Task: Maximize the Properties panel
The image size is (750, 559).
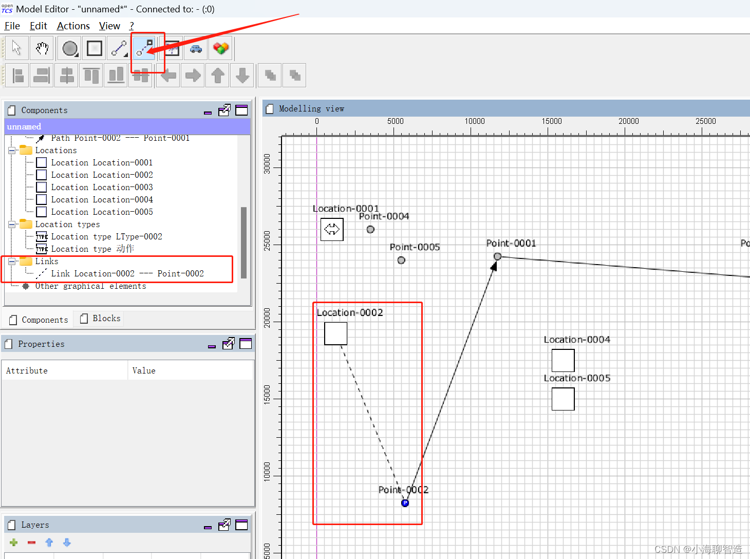Action: tap(246, 344)
